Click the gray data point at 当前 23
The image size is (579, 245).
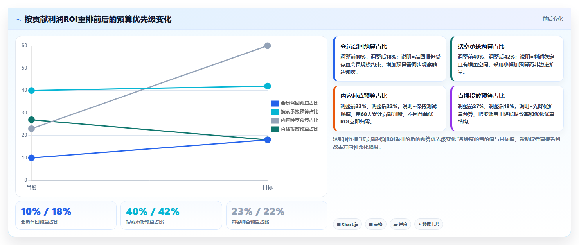(x=32, y=129)
